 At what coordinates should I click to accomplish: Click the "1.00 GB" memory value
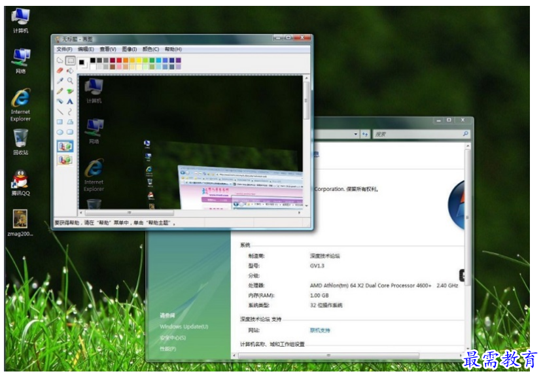coord(319,295)
